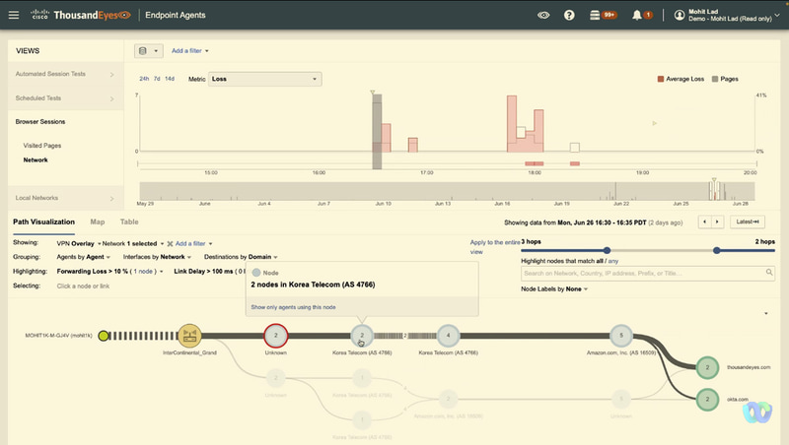
Task: Click the selected grey time bar in chart
Action: pos(377,131)
